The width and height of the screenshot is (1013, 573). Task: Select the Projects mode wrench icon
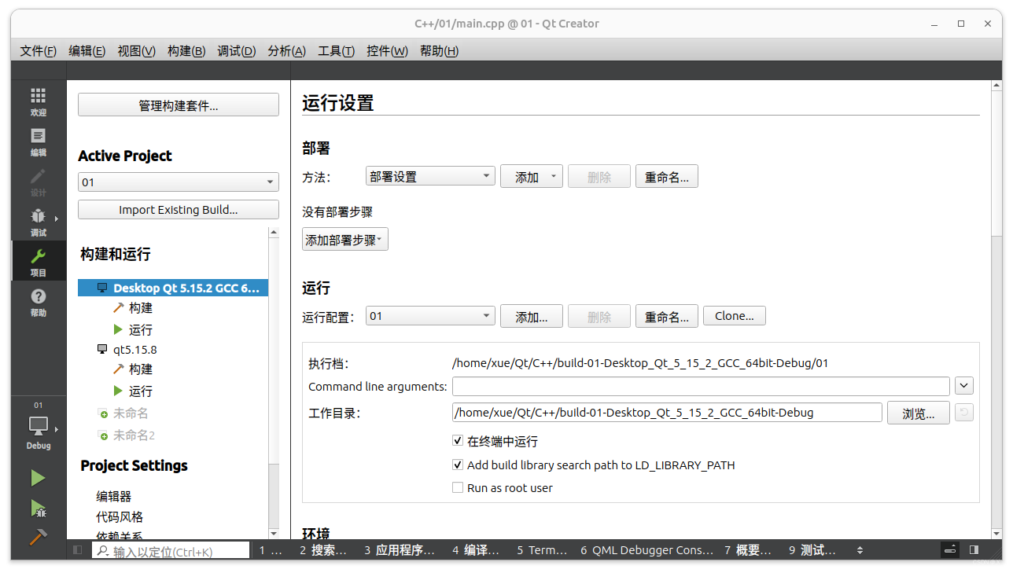(38, 256)
